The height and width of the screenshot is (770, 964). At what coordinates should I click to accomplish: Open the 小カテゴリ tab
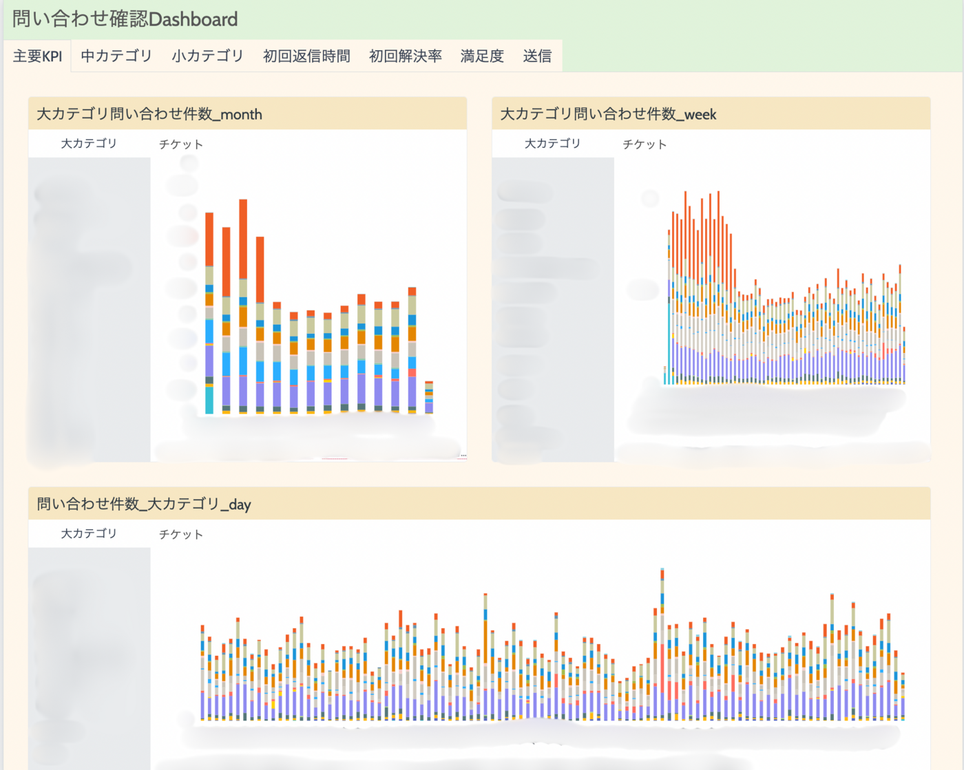pyautogui.click(x=207, y=56)
